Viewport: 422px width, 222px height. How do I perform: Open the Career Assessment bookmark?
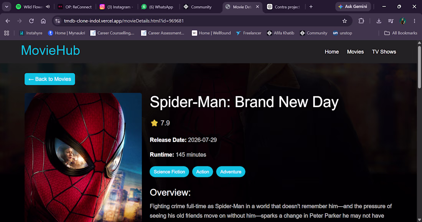(163, 33)
